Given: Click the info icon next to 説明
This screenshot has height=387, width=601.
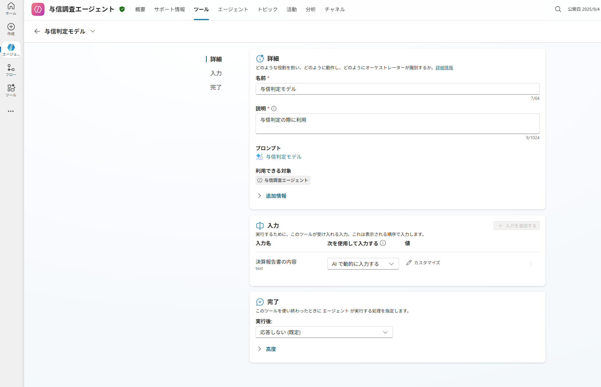Looking at the screenshot, I should coord(274,109).
